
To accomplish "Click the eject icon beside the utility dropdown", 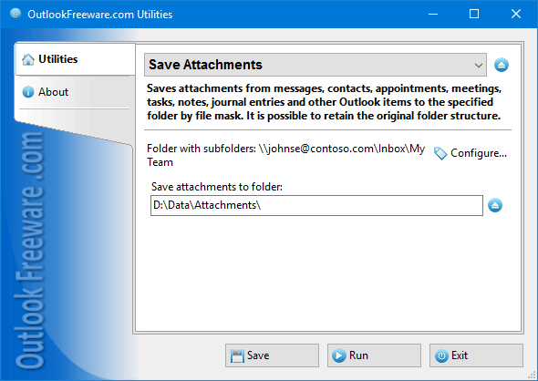I will pos(502,65).
